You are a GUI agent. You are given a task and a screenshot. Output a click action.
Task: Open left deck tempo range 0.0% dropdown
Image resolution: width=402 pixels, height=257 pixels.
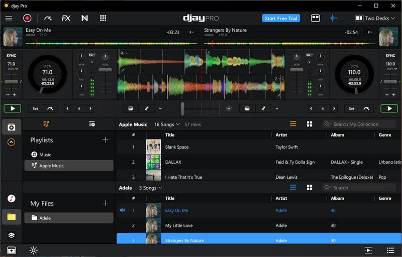coord(13,69)
